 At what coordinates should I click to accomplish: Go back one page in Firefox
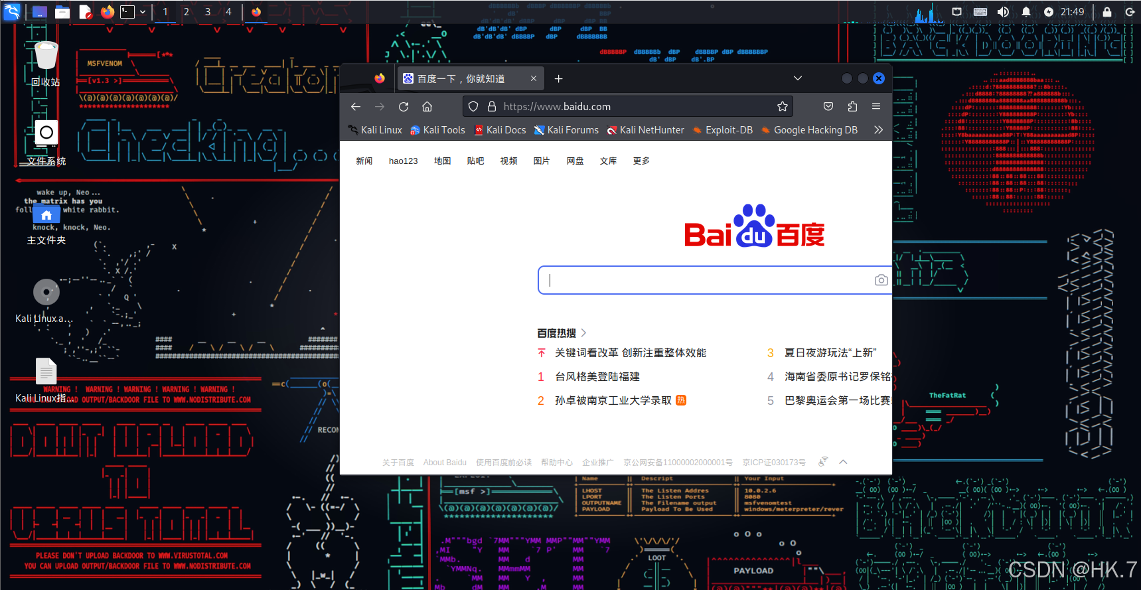tap(356, 106)
